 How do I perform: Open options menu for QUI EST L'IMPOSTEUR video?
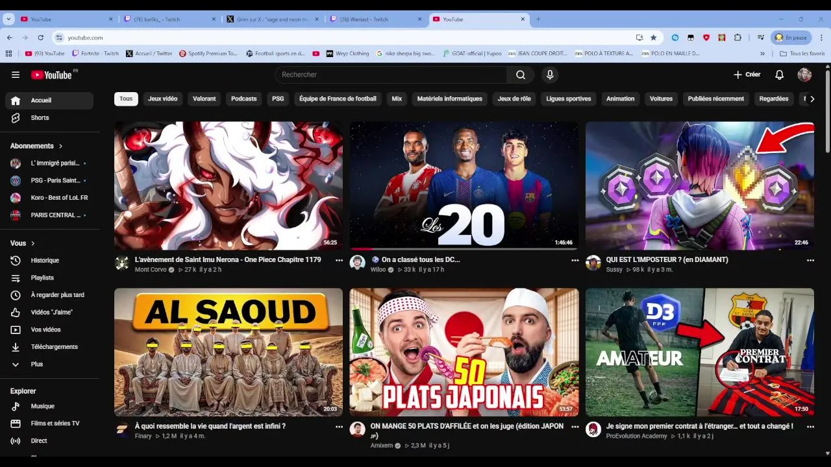(x=810, y=260)
